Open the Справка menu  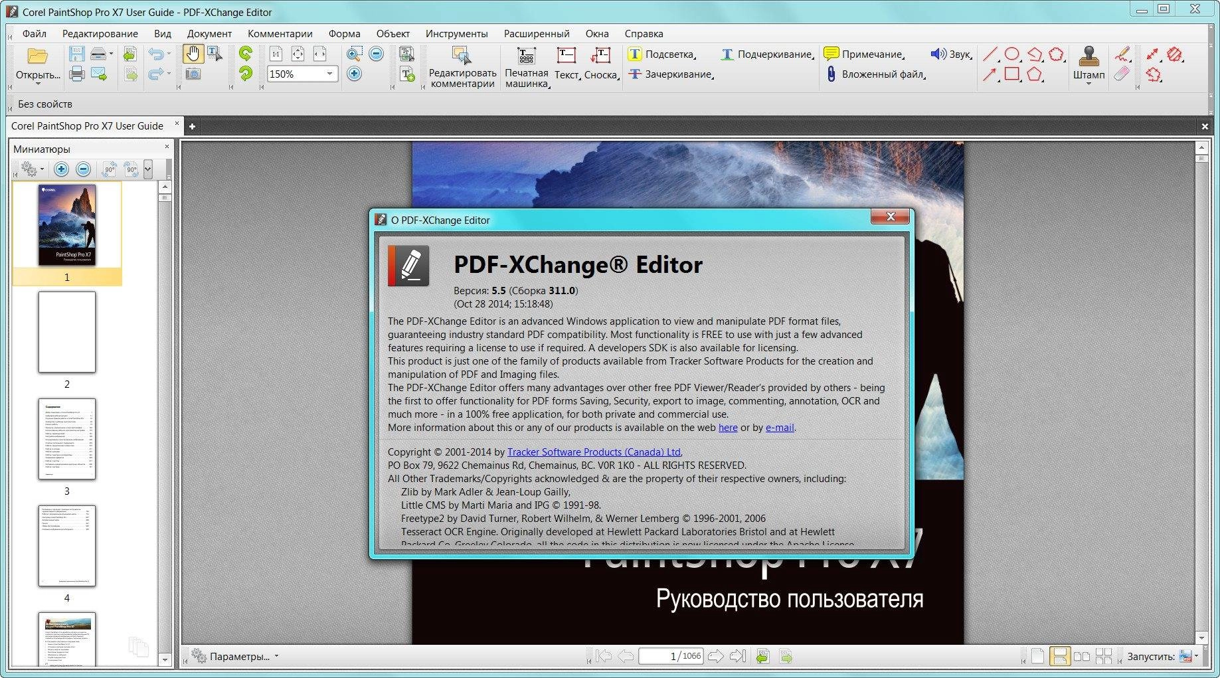click(x=644, y=33)
